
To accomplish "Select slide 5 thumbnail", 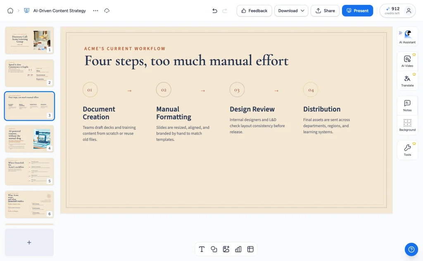I will click(29, 172).
